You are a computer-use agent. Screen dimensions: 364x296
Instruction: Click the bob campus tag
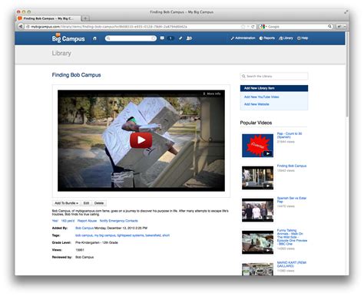(x=84, y=235)
